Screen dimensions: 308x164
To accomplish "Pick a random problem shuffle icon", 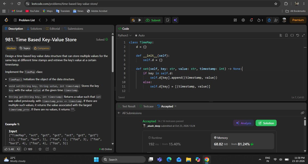I will (53, 20).
